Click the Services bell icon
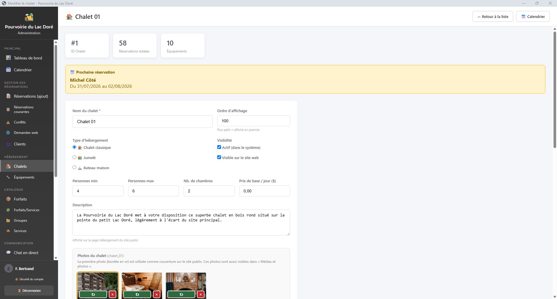 (x=8, y=231)
